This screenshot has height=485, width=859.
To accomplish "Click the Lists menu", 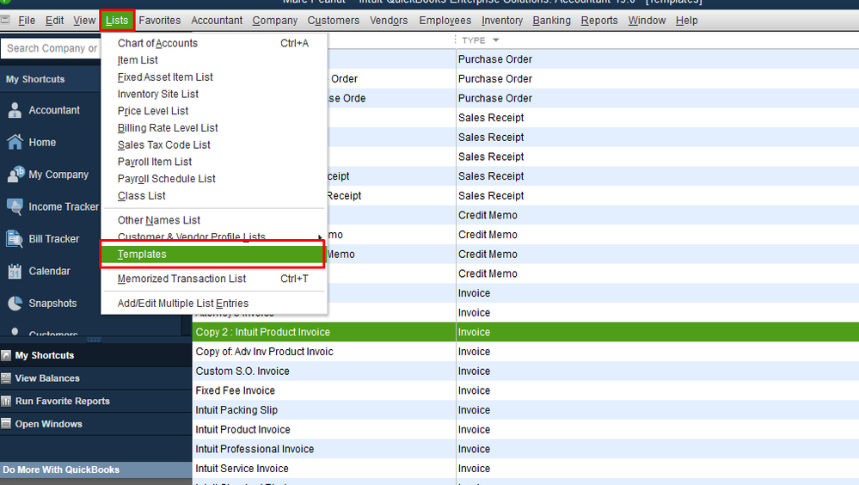I will pyautogui.click(x=117, y=21).
